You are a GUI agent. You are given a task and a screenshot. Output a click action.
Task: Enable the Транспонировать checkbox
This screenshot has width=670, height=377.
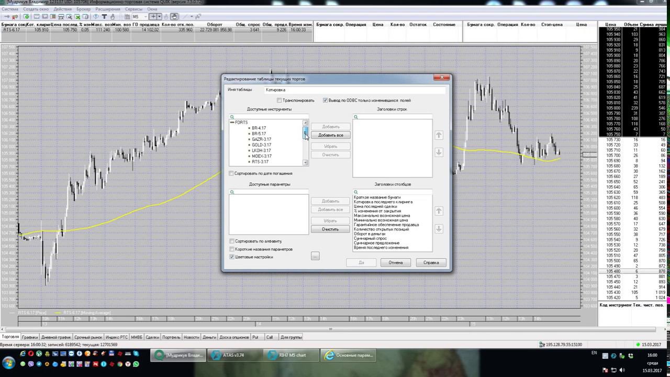pyautogui.click(x=280, y=101)
